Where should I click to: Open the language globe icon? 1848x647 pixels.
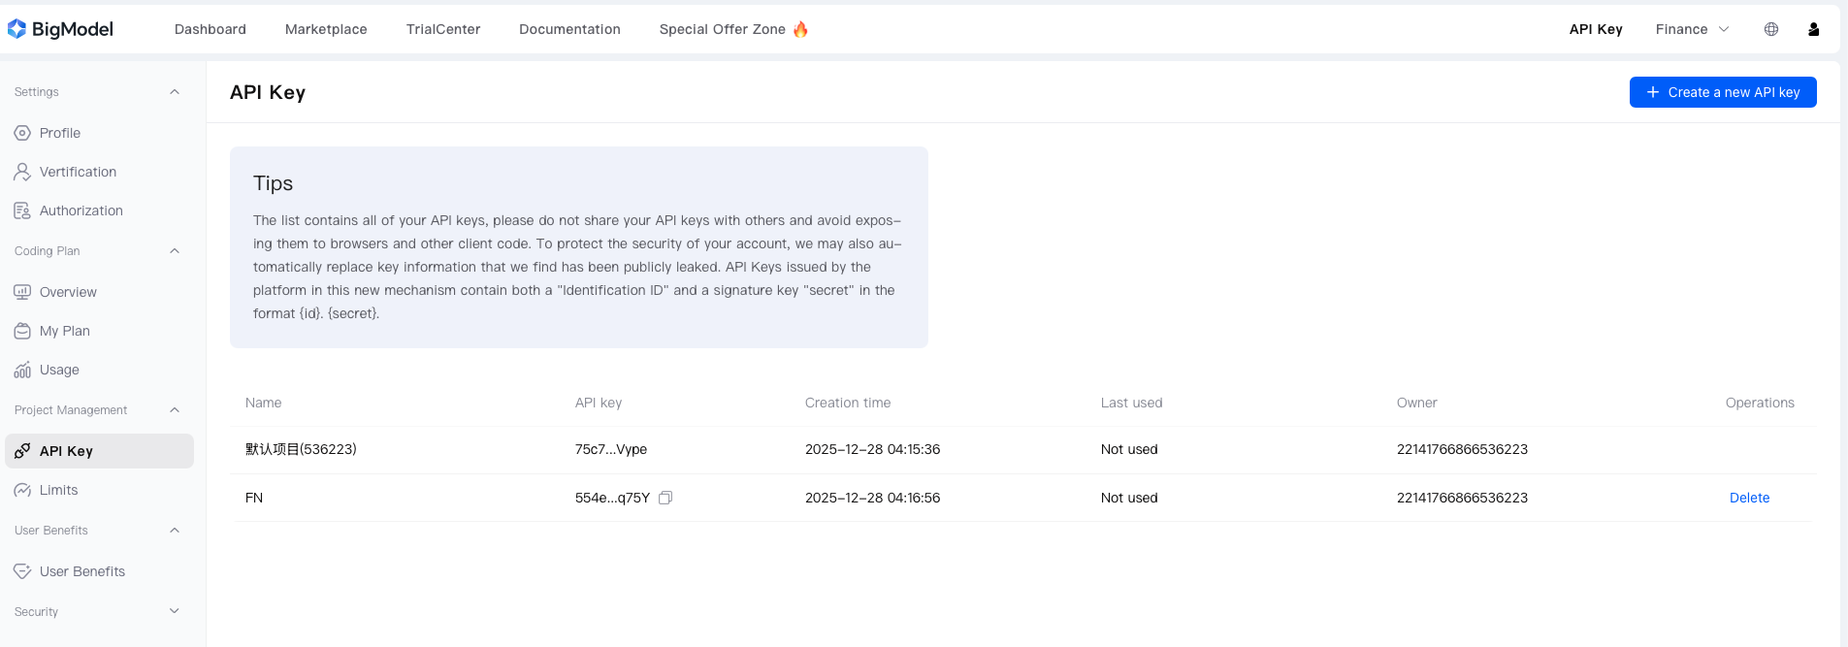[x=1771, y=29]
